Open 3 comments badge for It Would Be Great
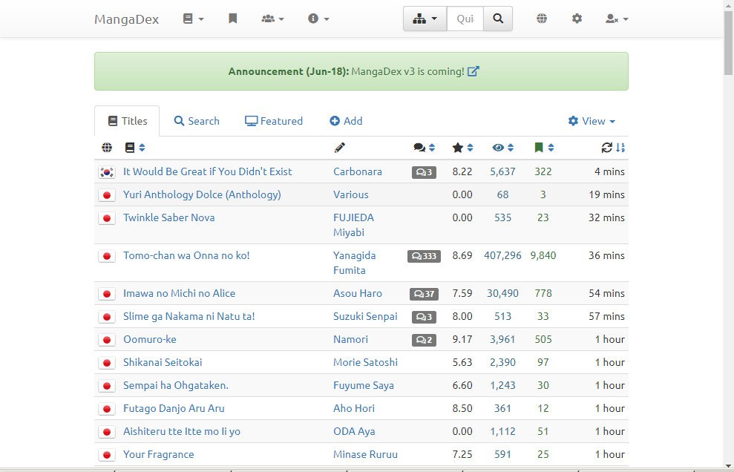 pyautogui.click(x=424, y=172)
